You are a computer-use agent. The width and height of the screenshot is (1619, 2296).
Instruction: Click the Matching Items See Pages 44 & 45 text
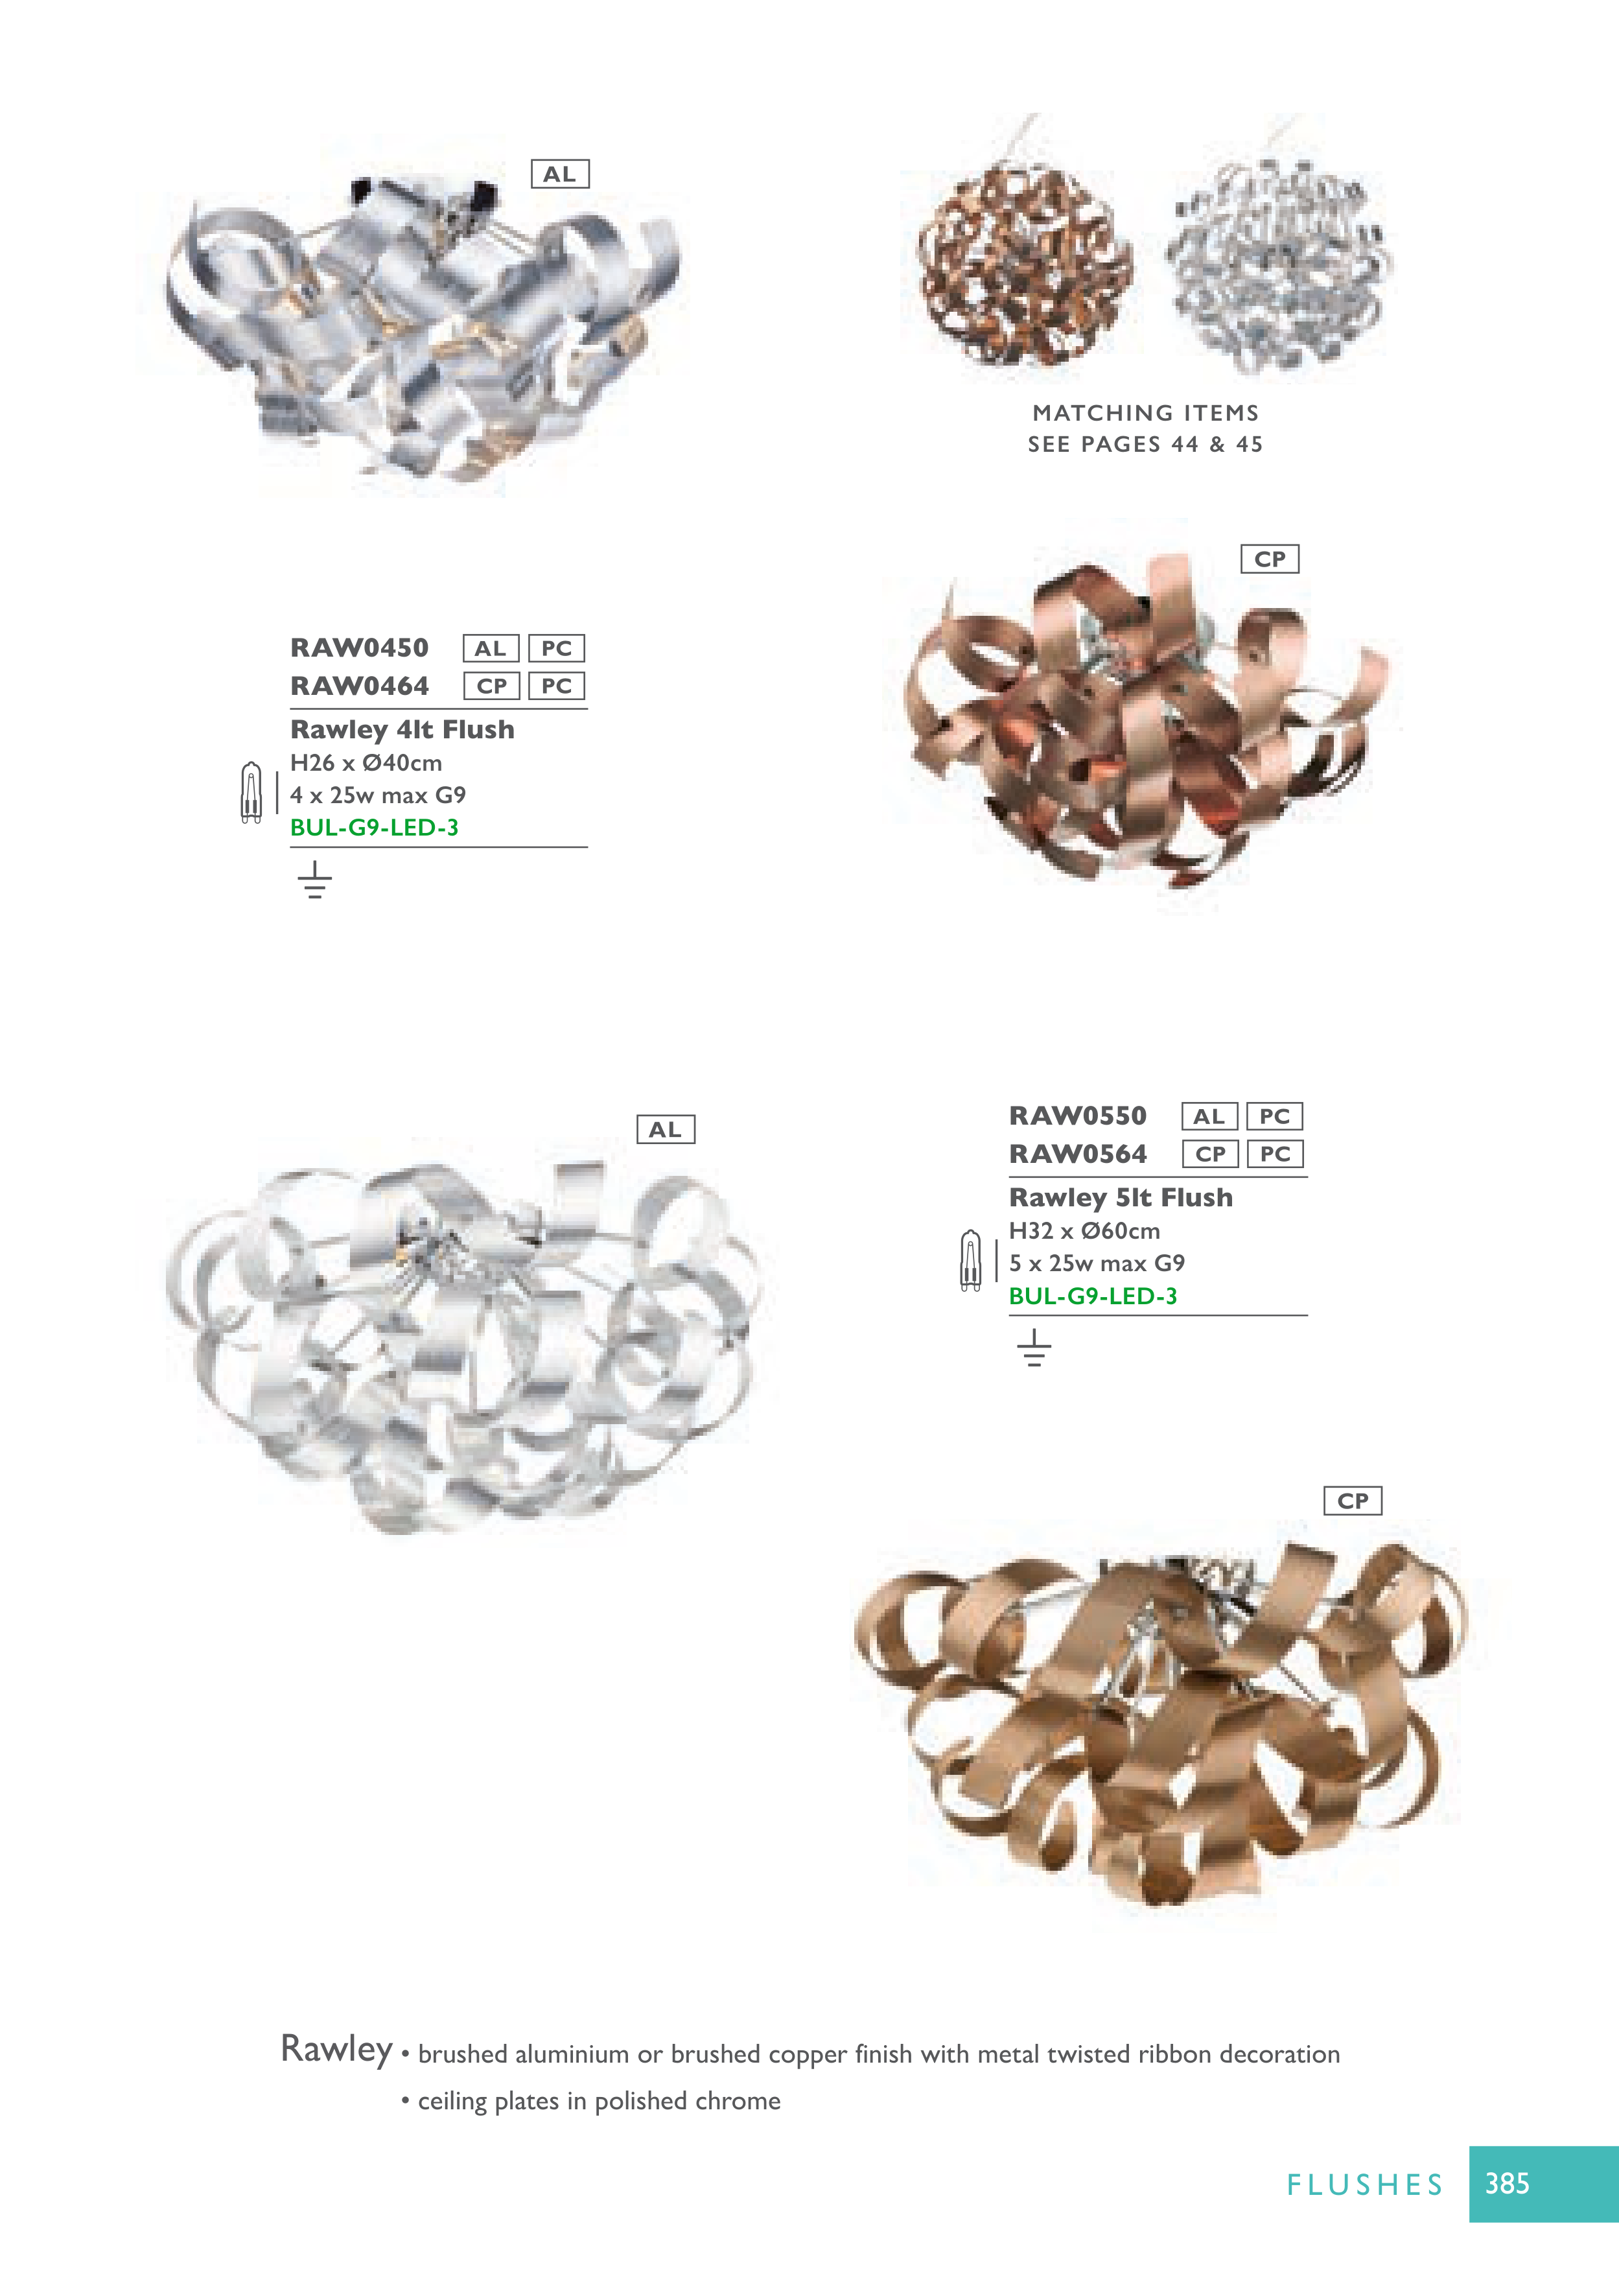coord(1146,428)
